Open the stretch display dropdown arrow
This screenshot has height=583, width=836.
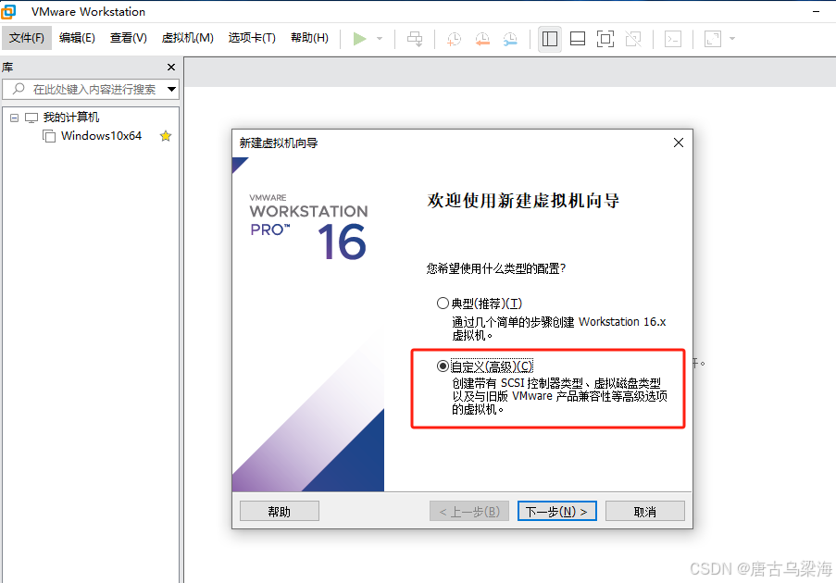pyautogui.click(x=732, y=38)
